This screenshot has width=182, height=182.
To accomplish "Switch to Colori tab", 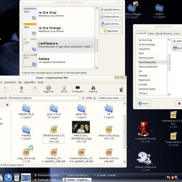I will (151, 34).
